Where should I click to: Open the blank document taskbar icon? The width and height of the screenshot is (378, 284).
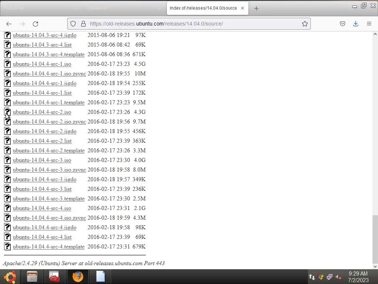click(100, 277)
